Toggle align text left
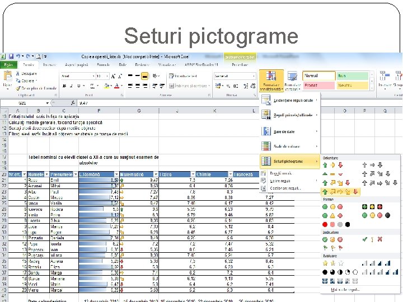The height and width of the screenshot is (302, 403). (130, 86)
